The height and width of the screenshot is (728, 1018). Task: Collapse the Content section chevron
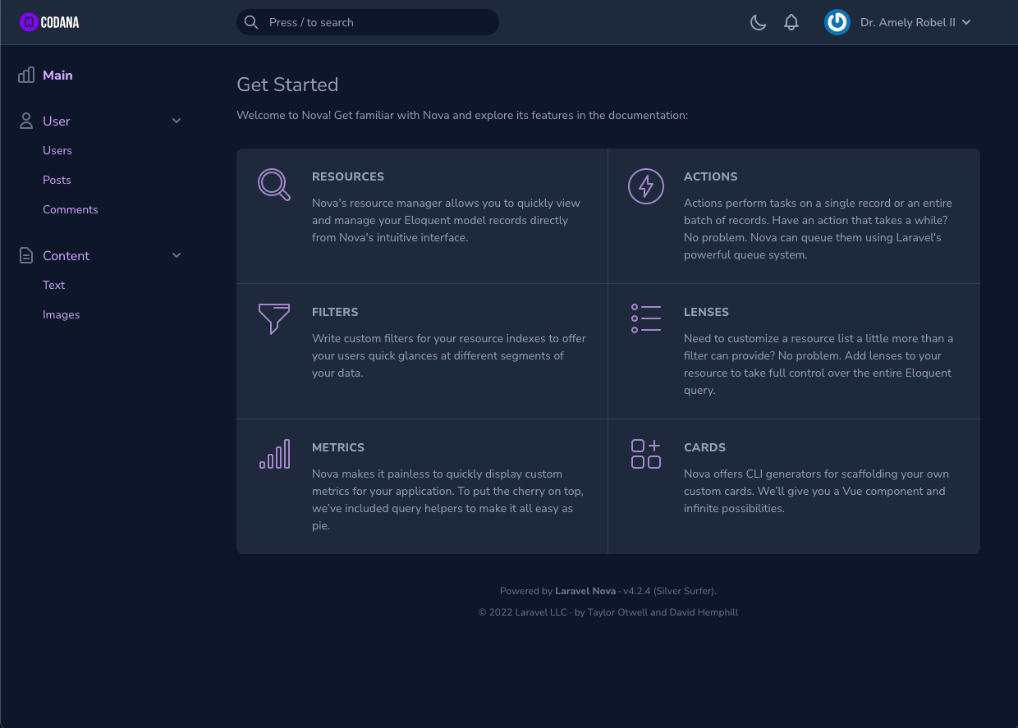pyautogui.click(x=177, y=256)
